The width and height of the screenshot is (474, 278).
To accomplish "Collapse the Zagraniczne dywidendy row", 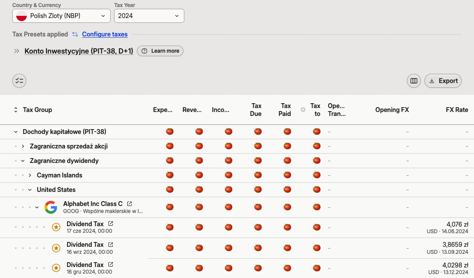I will pyautogui.click(x=23, y=161).
